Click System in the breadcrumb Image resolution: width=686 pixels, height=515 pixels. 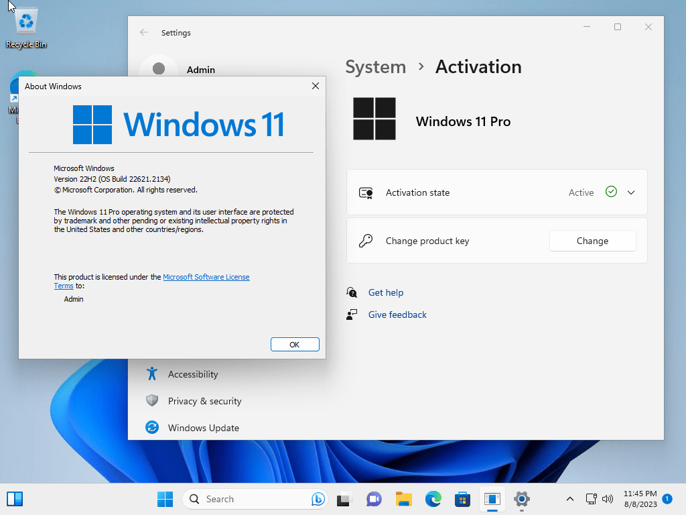click(x=375, y=67)
